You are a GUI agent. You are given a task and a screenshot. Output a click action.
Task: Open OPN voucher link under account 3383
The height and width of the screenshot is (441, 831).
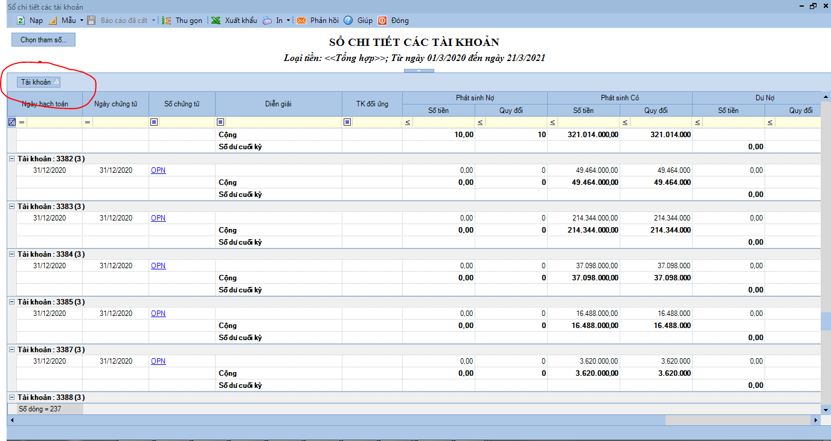(158, 218)
